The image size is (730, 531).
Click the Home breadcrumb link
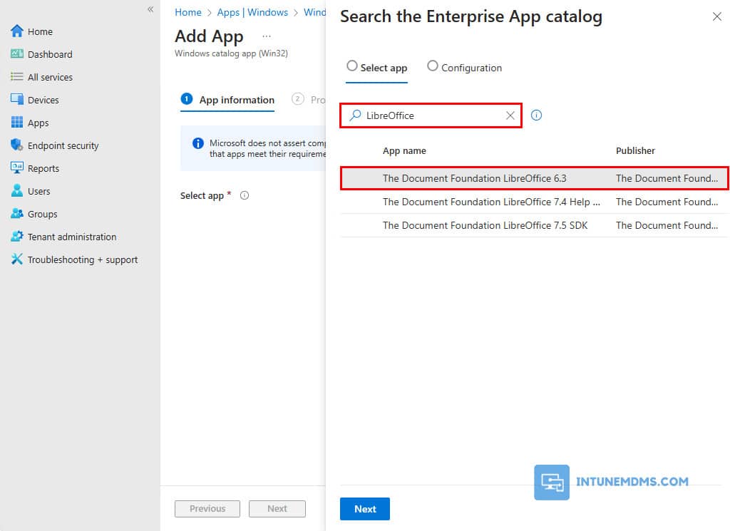coord(188,13)
